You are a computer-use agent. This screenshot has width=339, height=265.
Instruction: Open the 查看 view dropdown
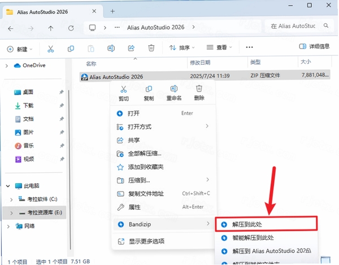(x=219, y=47)
